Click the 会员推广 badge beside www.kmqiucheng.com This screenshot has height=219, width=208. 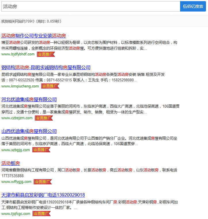tap(50, 86)
